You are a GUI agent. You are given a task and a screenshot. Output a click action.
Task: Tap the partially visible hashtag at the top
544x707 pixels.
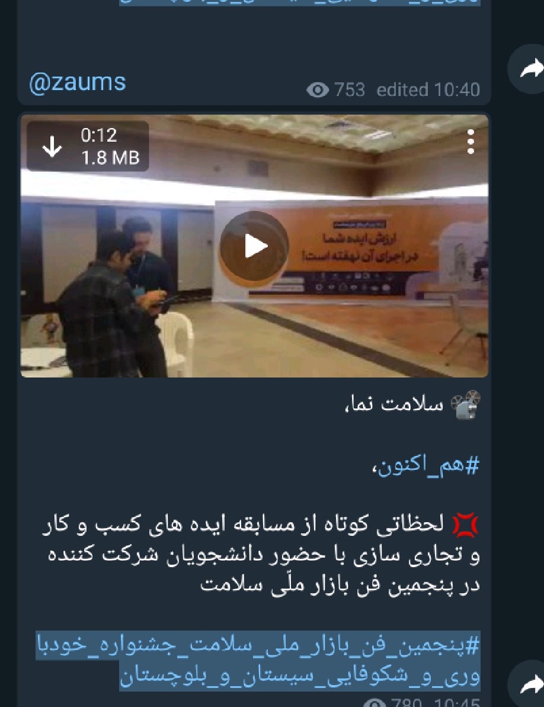[300, 2]
